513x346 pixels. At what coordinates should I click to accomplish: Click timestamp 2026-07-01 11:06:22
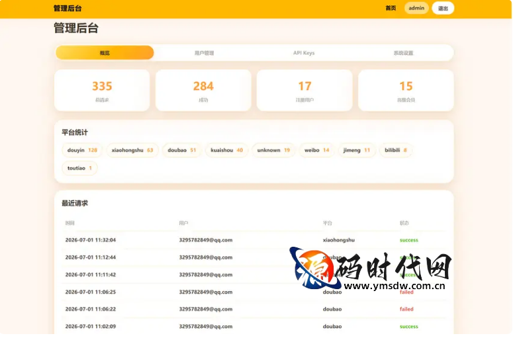[91, 309]
